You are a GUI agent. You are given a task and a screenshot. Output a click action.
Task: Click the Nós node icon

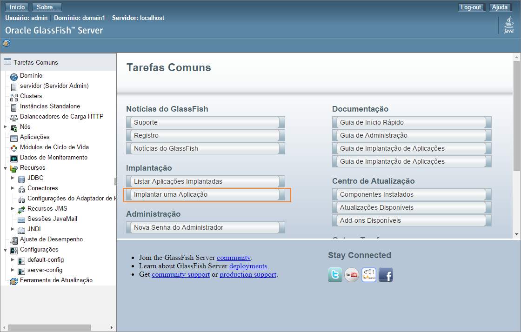(x=13, y=128)
